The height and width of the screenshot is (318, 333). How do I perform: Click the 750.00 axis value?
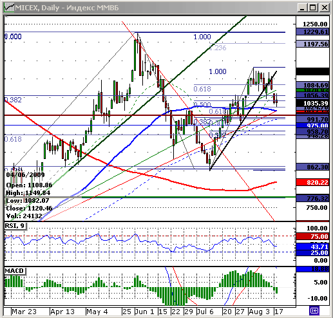(x=317, y=207)
